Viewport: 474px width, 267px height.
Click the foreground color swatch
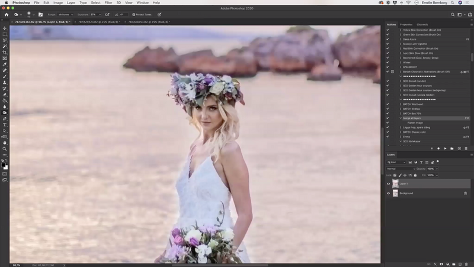tap(4, 166)
